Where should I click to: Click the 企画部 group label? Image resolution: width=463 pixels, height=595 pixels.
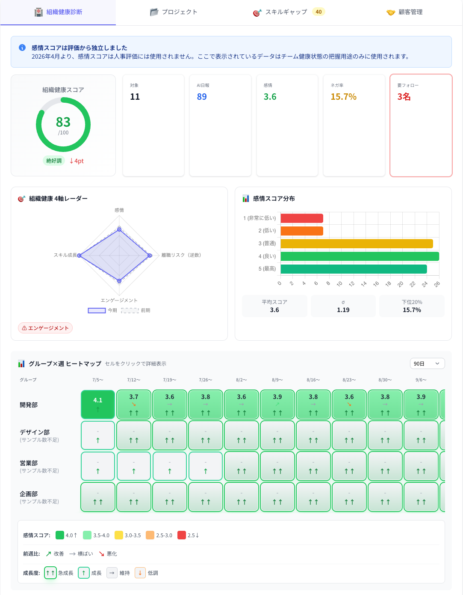29,494
